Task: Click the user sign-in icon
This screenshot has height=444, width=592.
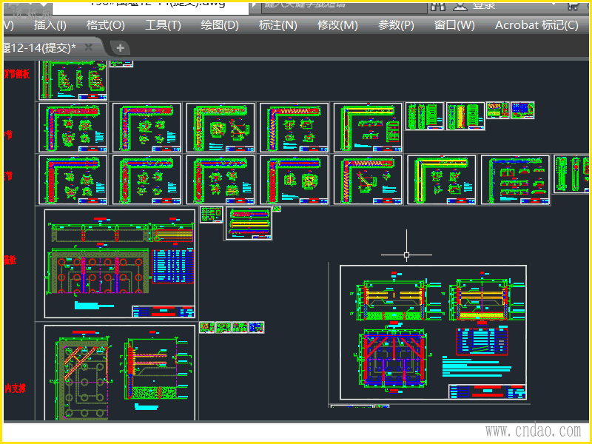Action: pos(460,4)
